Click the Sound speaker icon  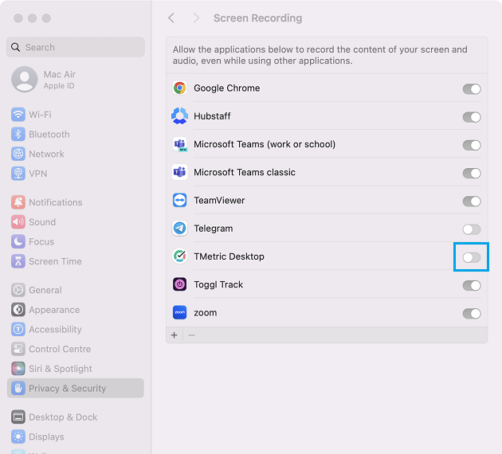18,222
